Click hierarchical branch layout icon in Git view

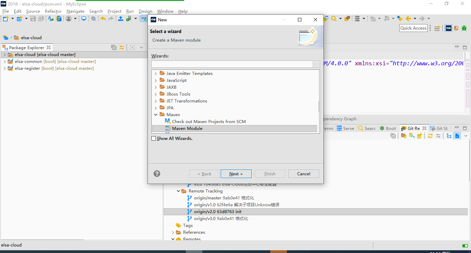pyautogui.click(x=449, y=136)
